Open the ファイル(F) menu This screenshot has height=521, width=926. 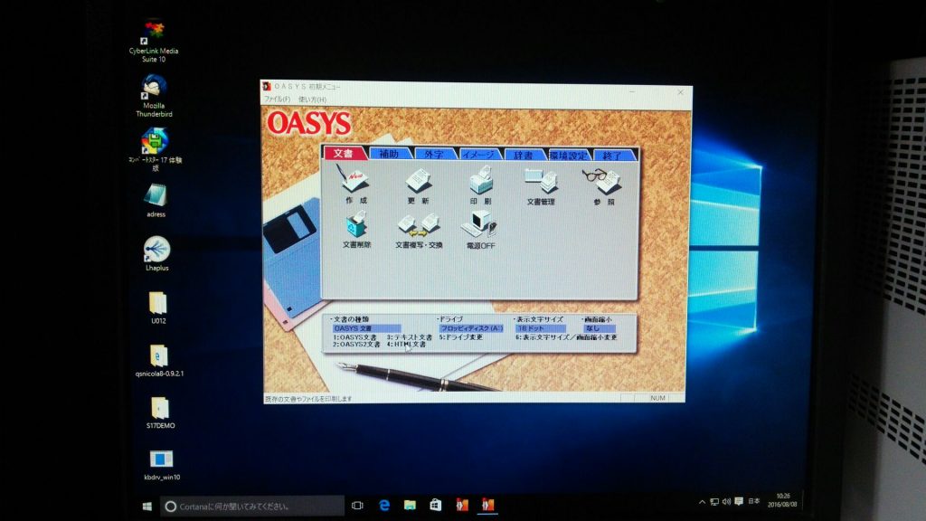[277, 99]
